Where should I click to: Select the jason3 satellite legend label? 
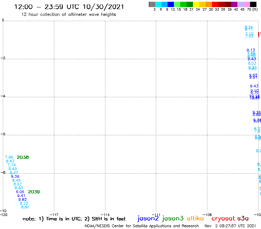173,218
